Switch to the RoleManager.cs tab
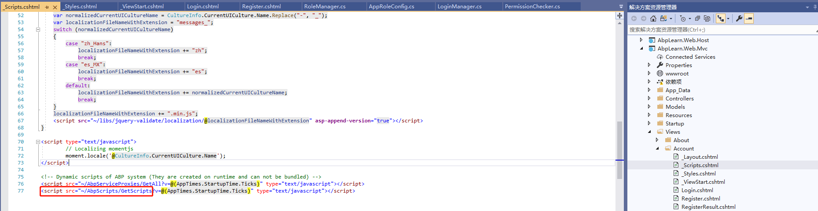The image size is (818, 211). point(324,7)
